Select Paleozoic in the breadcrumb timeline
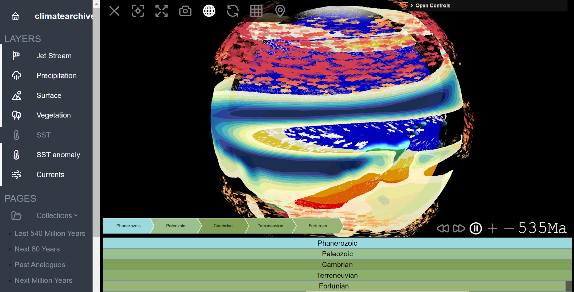The width and height of the screenshot is (574, 292). click(x=176, y=226)
